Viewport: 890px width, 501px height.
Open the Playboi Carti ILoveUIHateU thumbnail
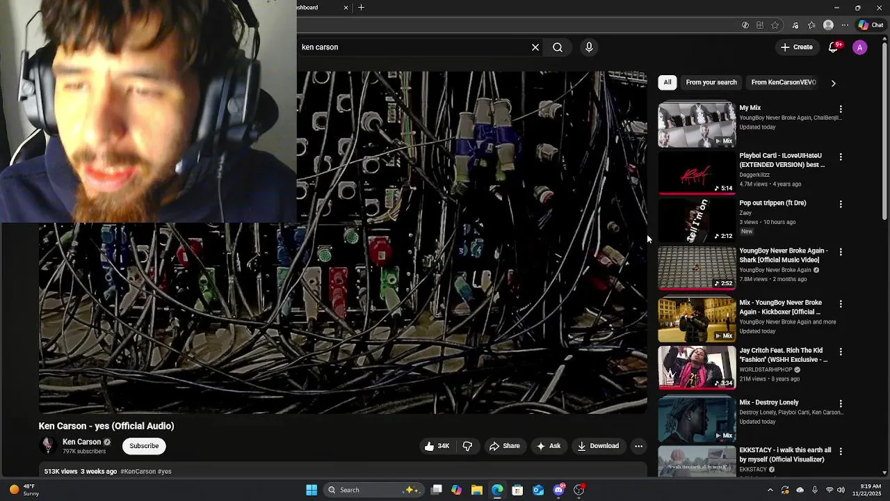(697, 173)
